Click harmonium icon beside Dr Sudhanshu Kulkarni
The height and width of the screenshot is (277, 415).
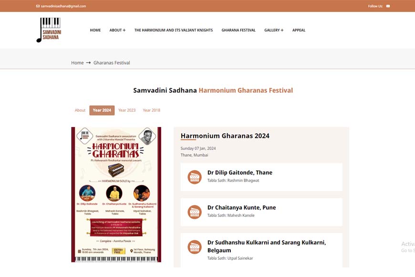tap(194, 247)
